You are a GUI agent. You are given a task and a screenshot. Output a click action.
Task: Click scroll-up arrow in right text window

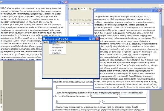point(160,14)
